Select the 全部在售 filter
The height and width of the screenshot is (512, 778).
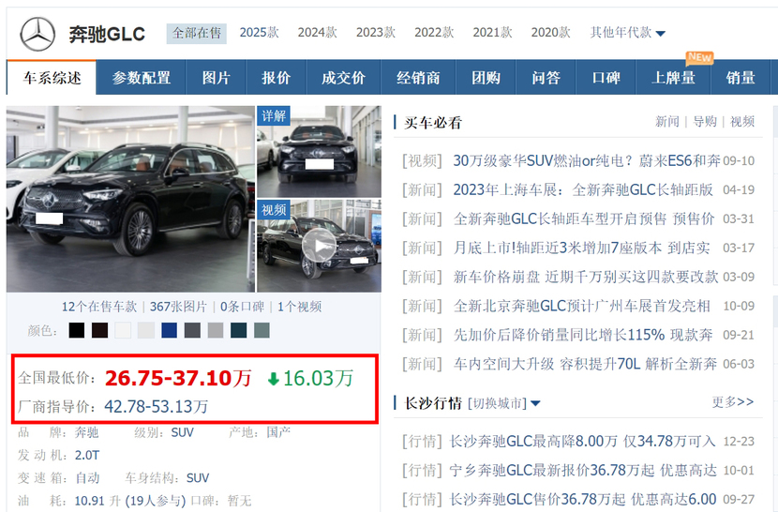pyautogui.click(x=197, y=33)
